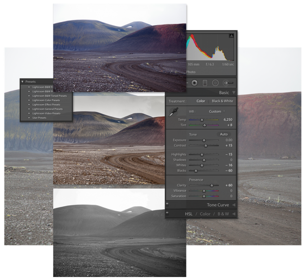Select the Red Eye Correction tool
Image resolution: width=305 pixels, height=280 pixels.
[x=194, y=83]
